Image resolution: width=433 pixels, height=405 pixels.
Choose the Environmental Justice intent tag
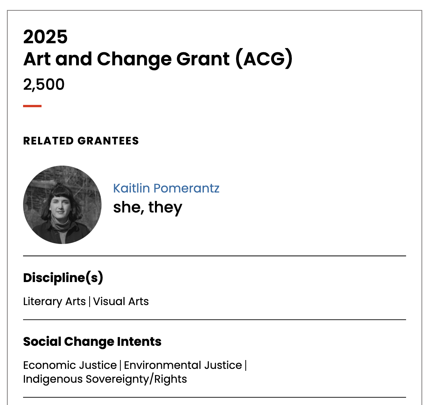183,365
